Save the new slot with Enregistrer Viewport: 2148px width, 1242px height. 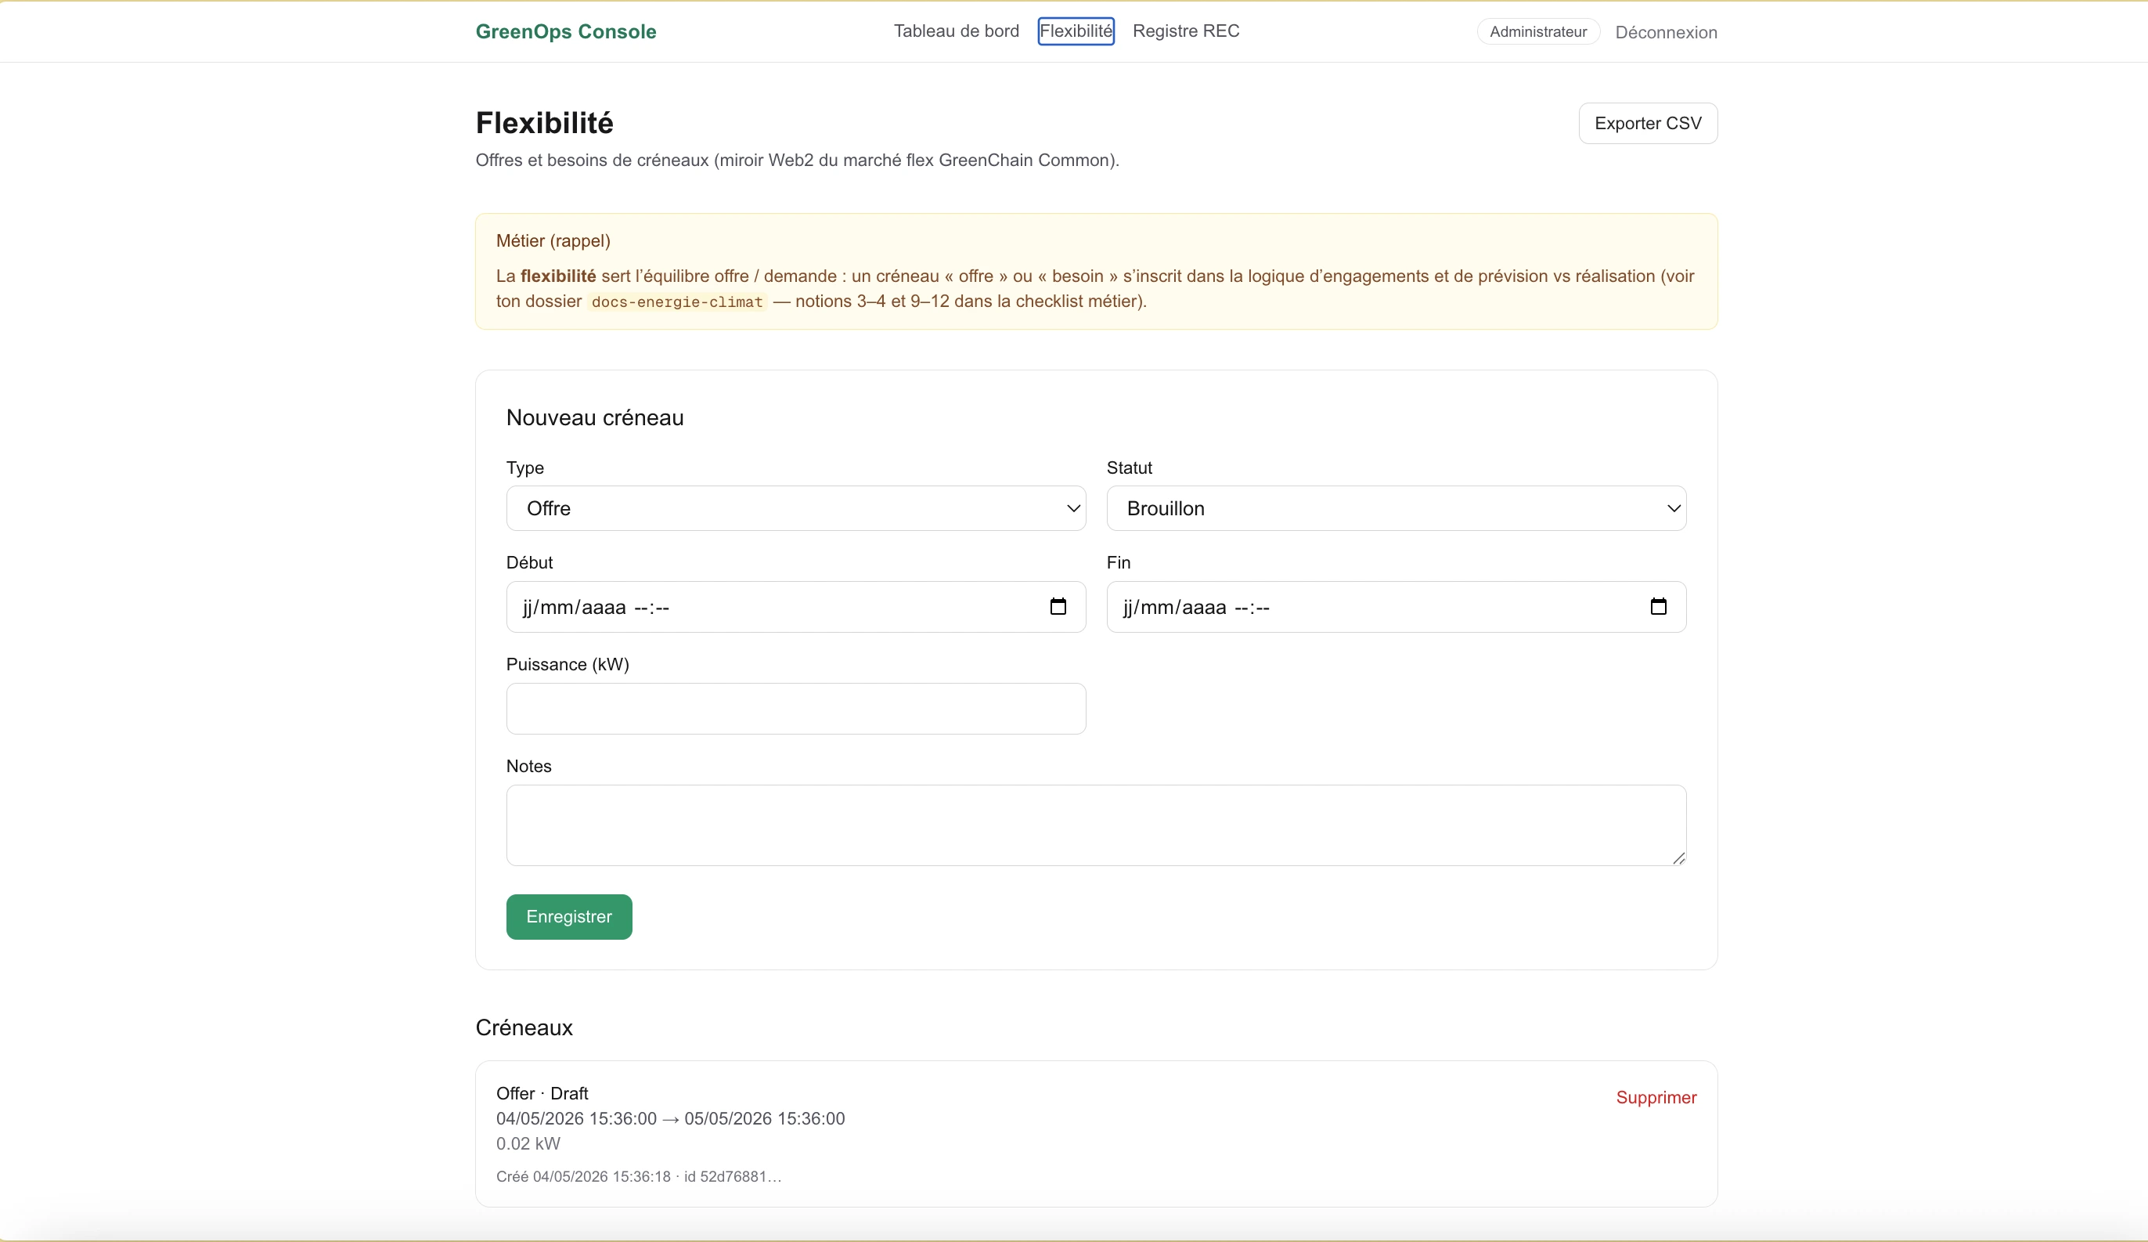[568, 916]
